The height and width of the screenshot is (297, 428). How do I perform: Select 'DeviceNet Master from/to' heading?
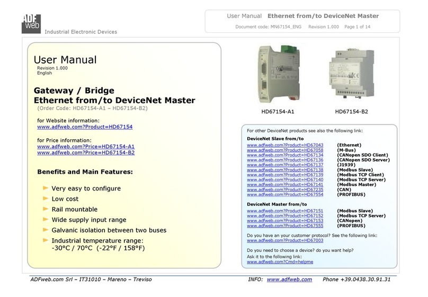click(277, 204)
